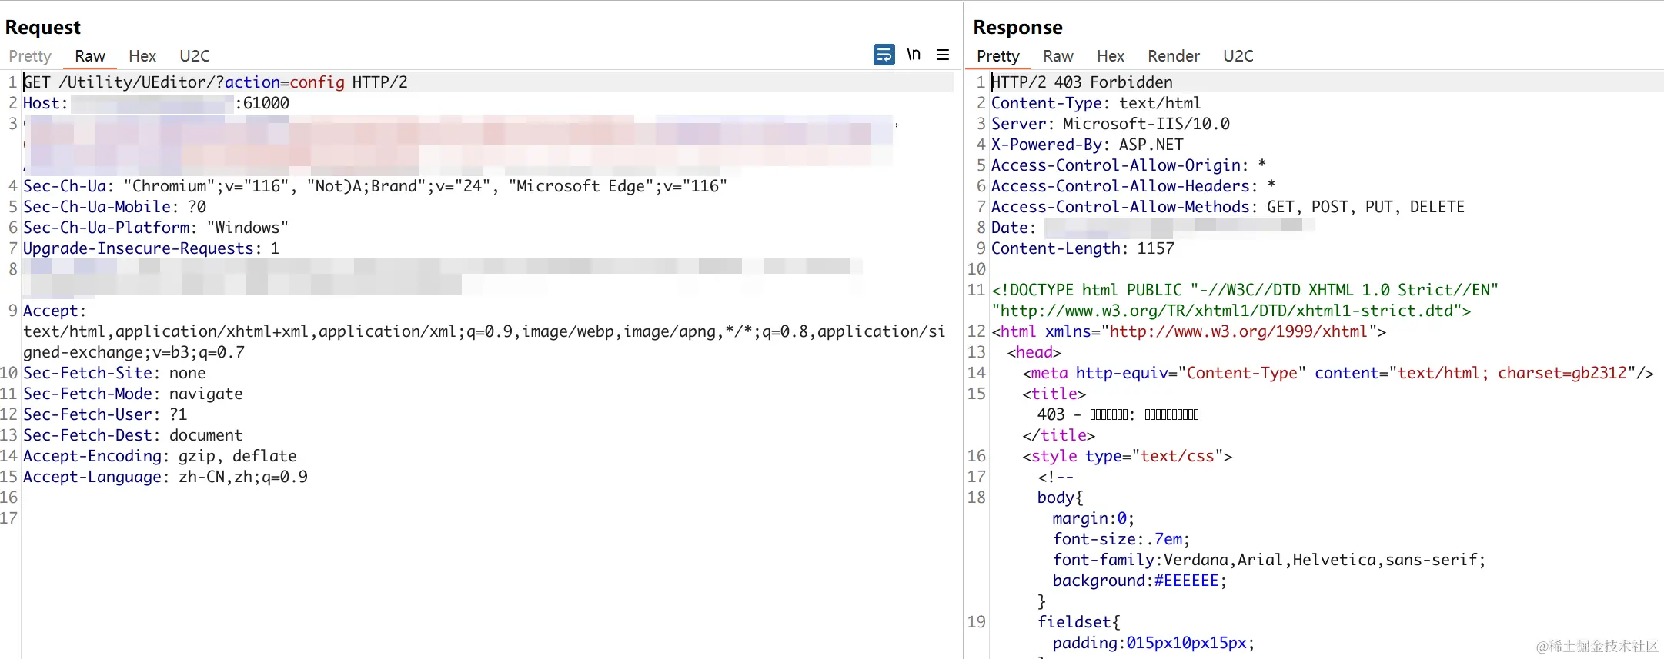Select the Pretty tab in Response panel
Screen dimensions: 1664x659
(x=998, y=56)
